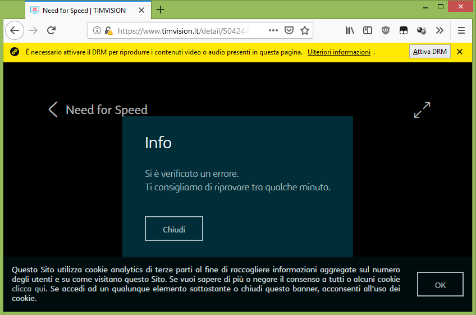476x315 pixels.
Task: Close the Firefox window
Action: coord(461,6)
